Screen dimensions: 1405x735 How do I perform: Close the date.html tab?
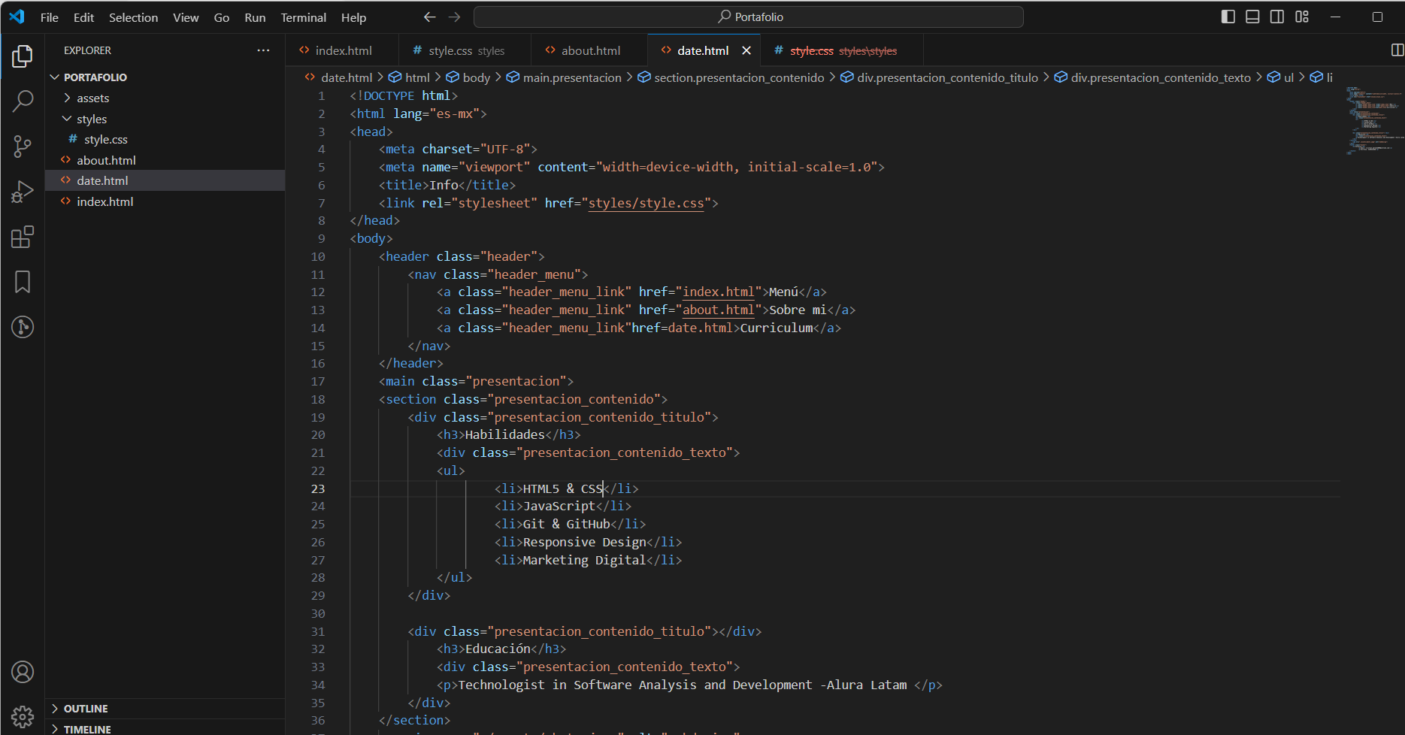pos(746,50)
